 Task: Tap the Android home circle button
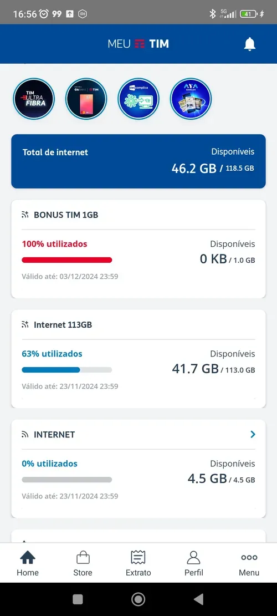138,599
